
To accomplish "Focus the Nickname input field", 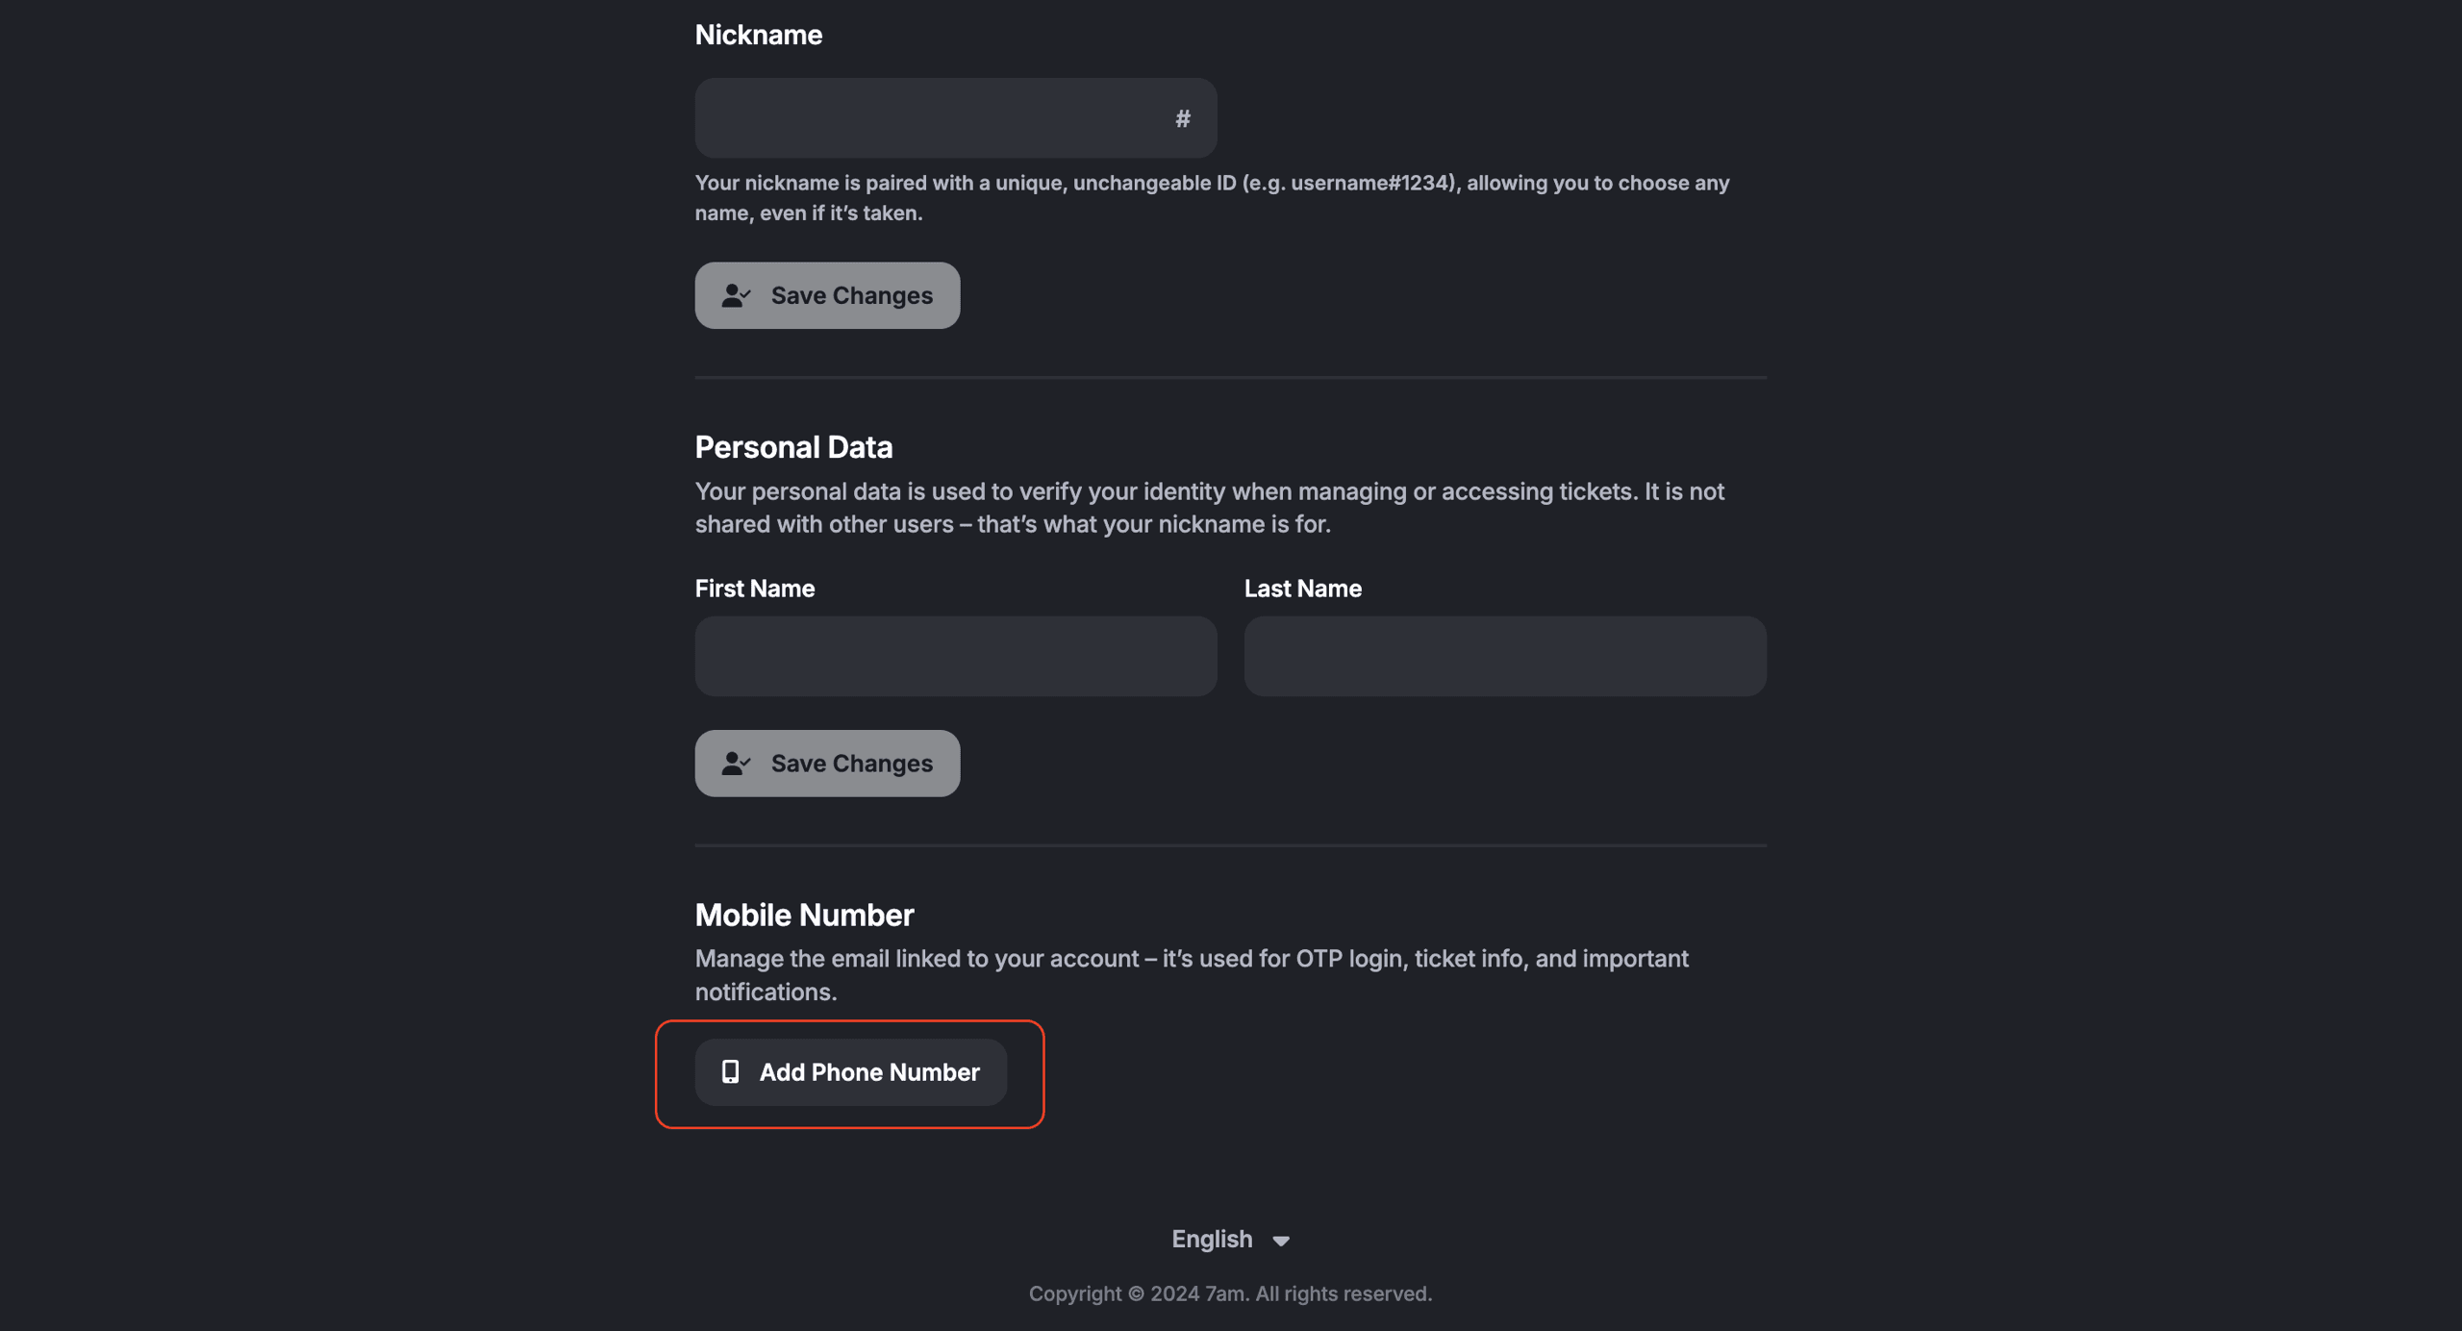I will pos(928,118).
